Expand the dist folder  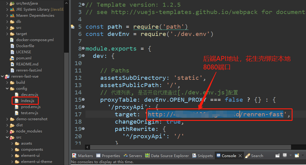(7, 125)
